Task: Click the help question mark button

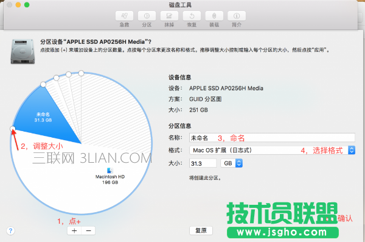Action: (10, 231)
